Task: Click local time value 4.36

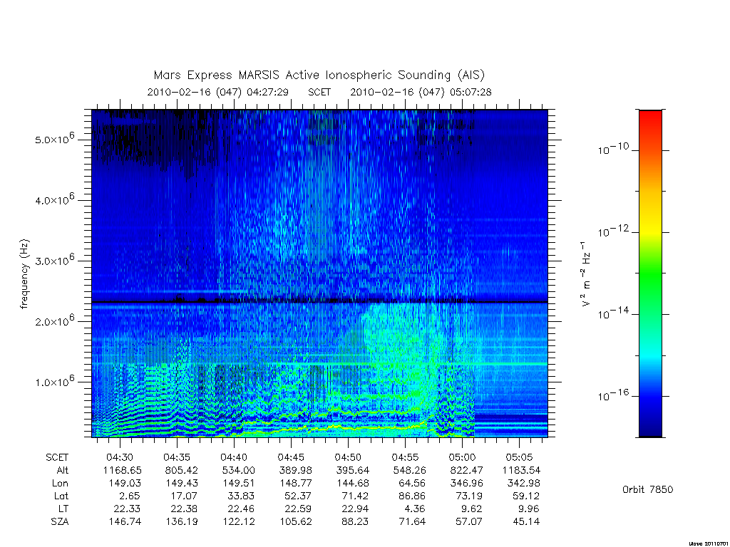Action: (415, 509)
